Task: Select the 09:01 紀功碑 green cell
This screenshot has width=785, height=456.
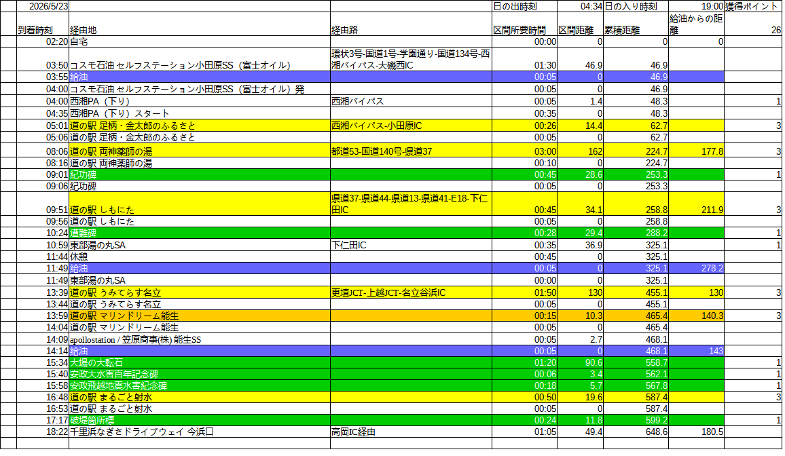Action: coord(199,174)
